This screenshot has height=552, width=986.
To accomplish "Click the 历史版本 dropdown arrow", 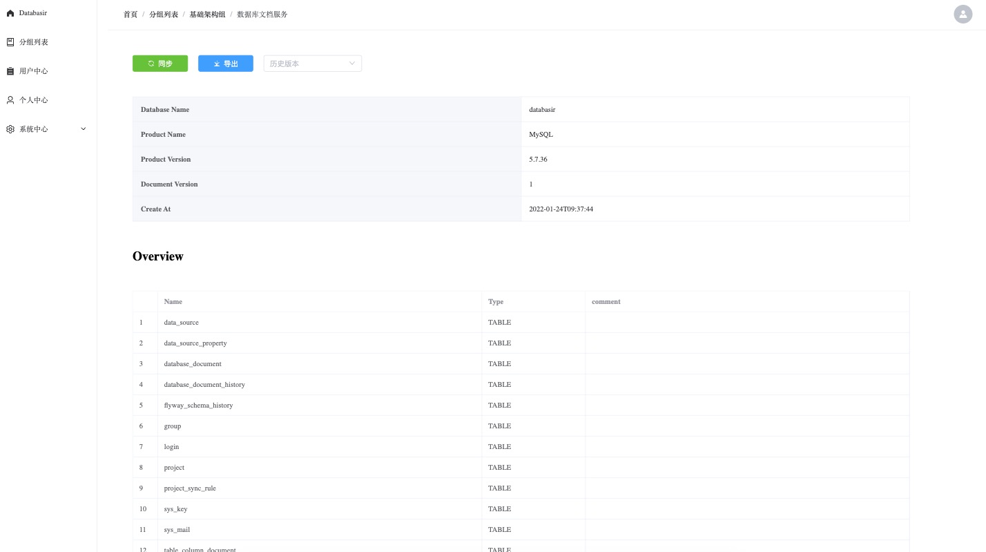I will (352, 64).
